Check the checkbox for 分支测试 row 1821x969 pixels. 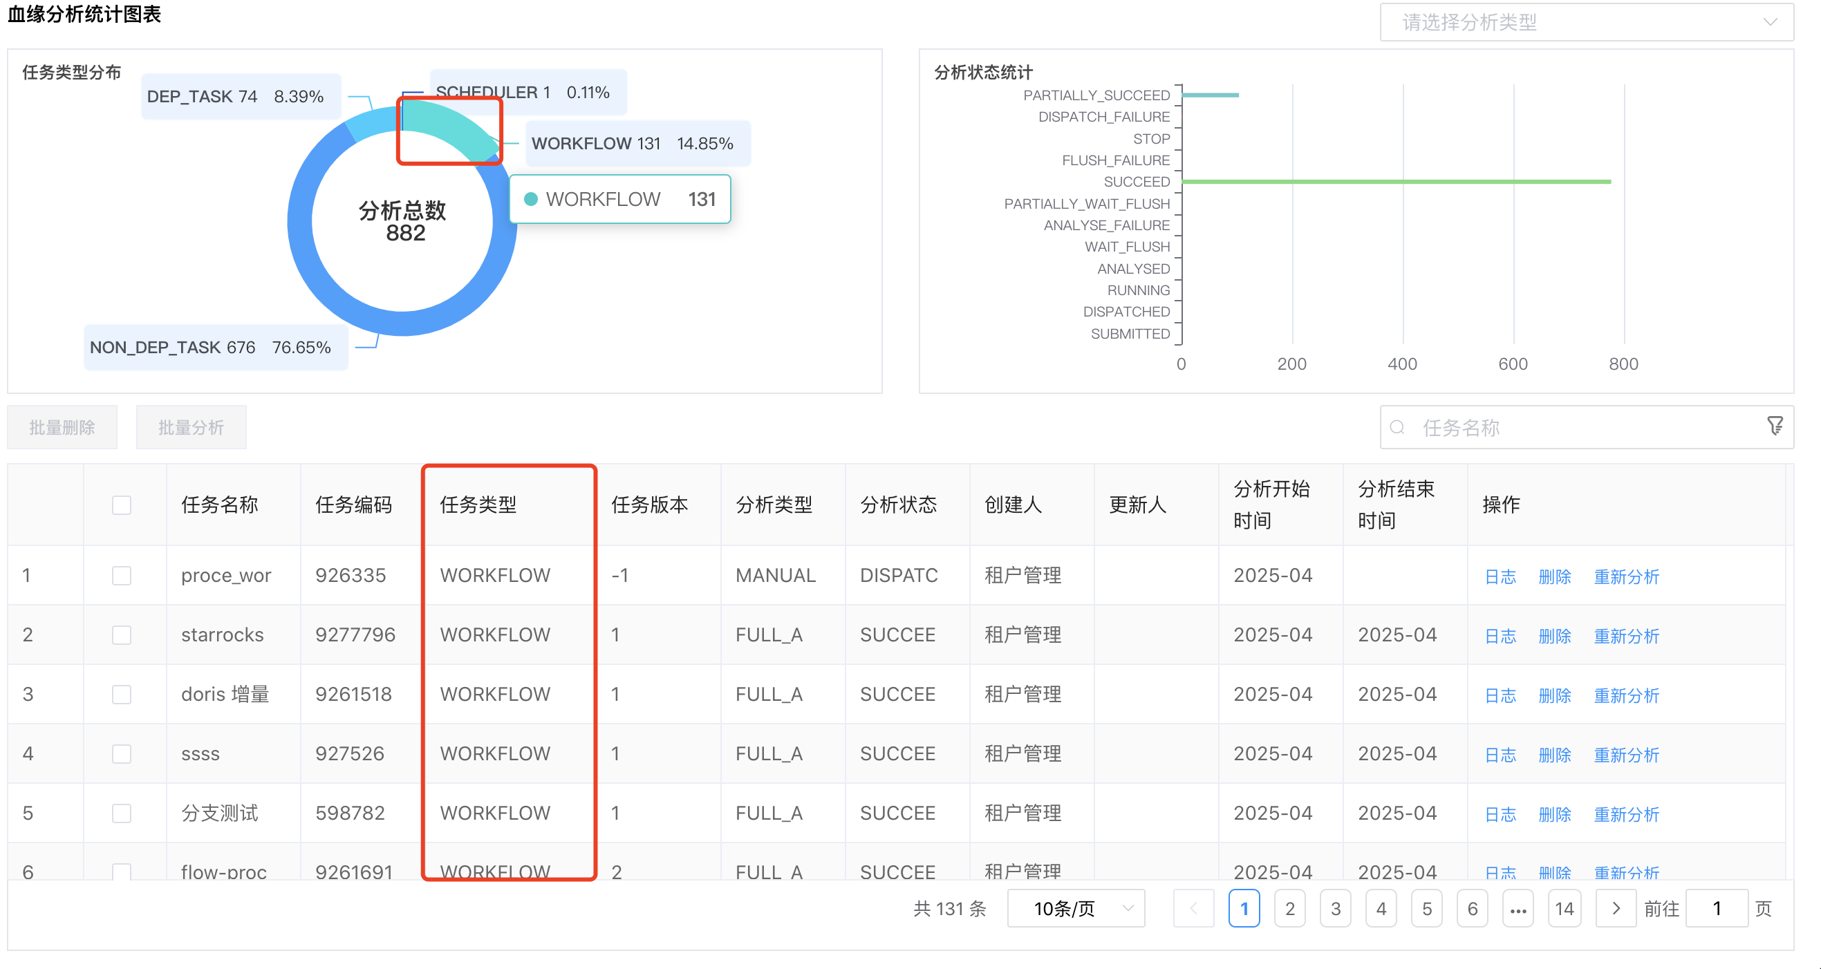pos(122,813)
